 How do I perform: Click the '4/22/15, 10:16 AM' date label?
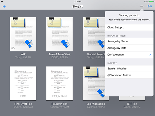click(59, 107)
